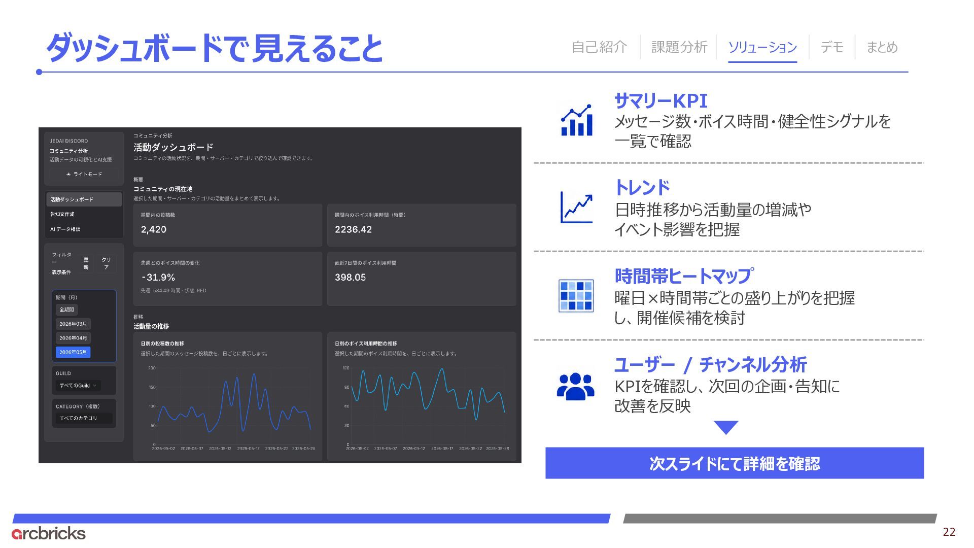
Task: Click the 次スライドにて詳細を確認 banner
Action: (x=735, y=463)
